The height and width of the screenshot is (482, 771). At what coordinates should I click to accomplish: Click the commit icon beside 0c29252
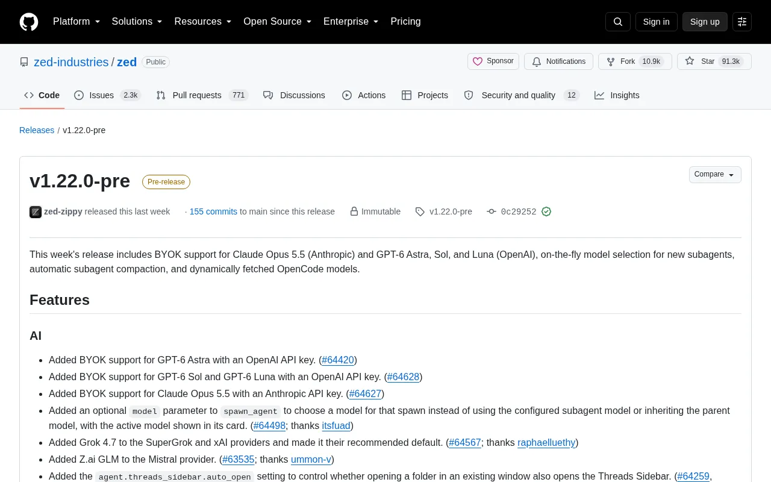pos(492,211)
